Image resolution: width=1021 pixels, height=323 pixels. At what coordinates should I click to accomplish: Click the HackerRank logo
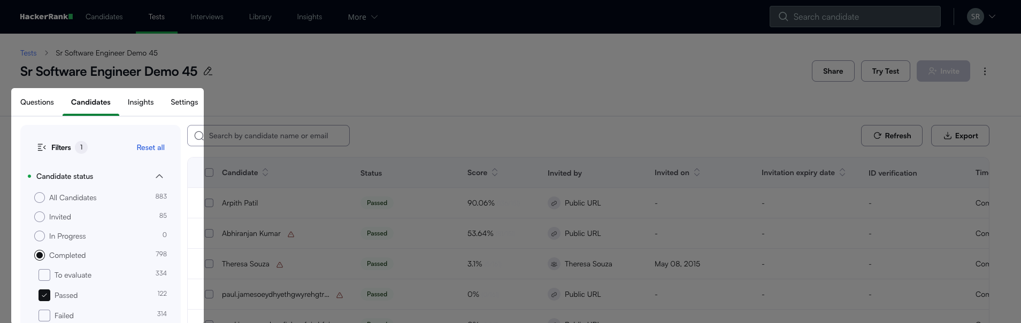point(46,17)
